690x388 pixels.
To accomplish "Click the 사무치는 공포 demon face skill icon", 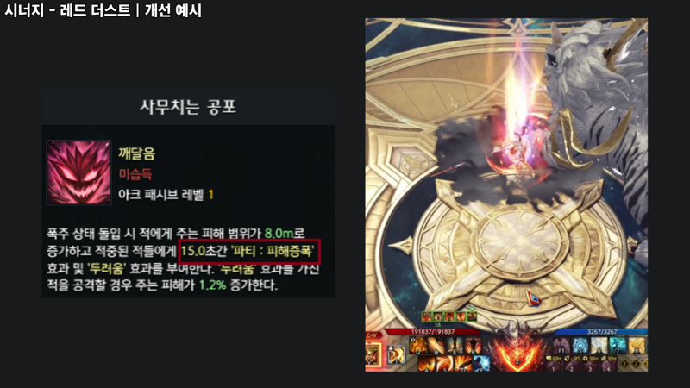I will [x=78, y=172].
